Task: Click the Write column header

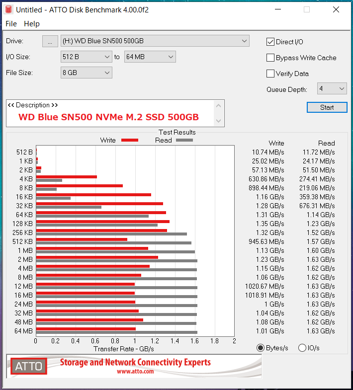Action: click(x=276, y=143)
